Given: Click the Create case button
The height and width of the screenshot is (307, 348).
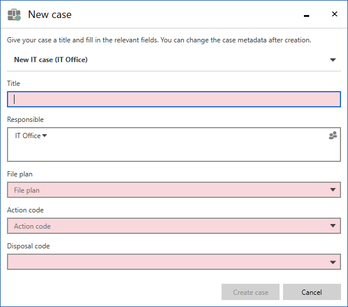Looking at the screenshot, I should click(x=251, y=292).
